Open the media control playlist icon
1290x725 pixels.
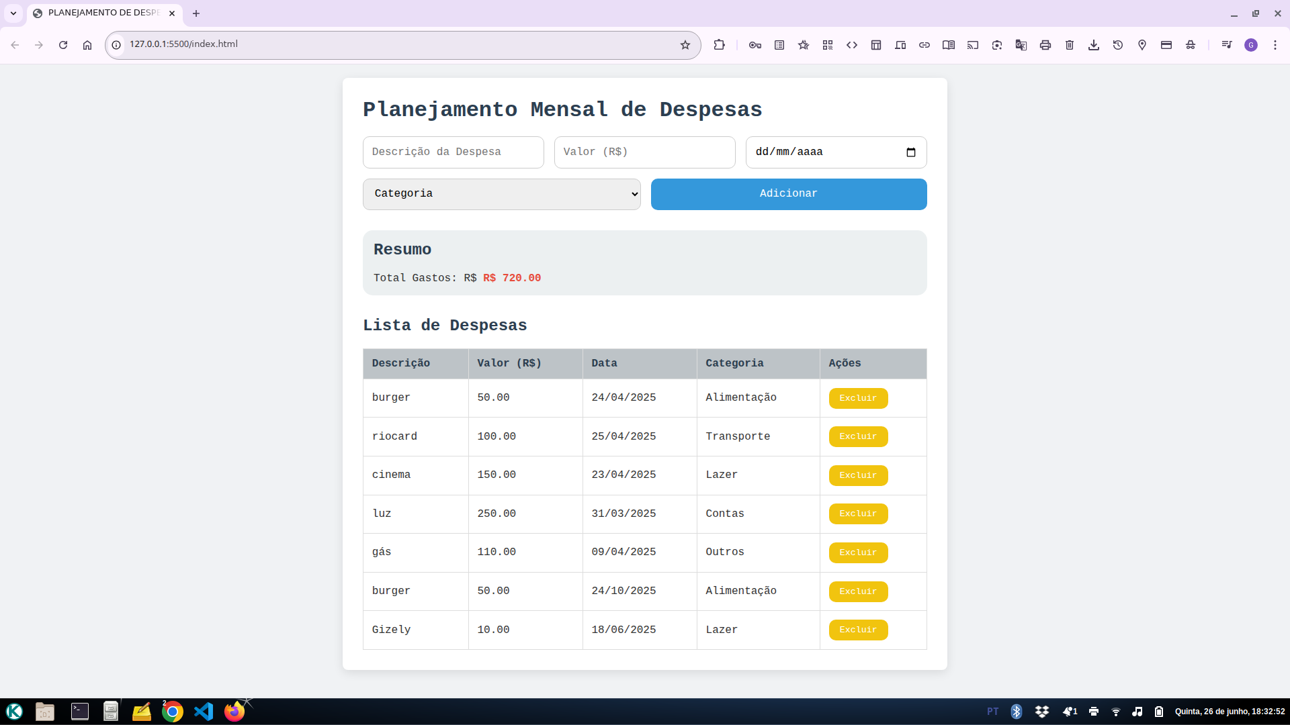pos(1227,45)
